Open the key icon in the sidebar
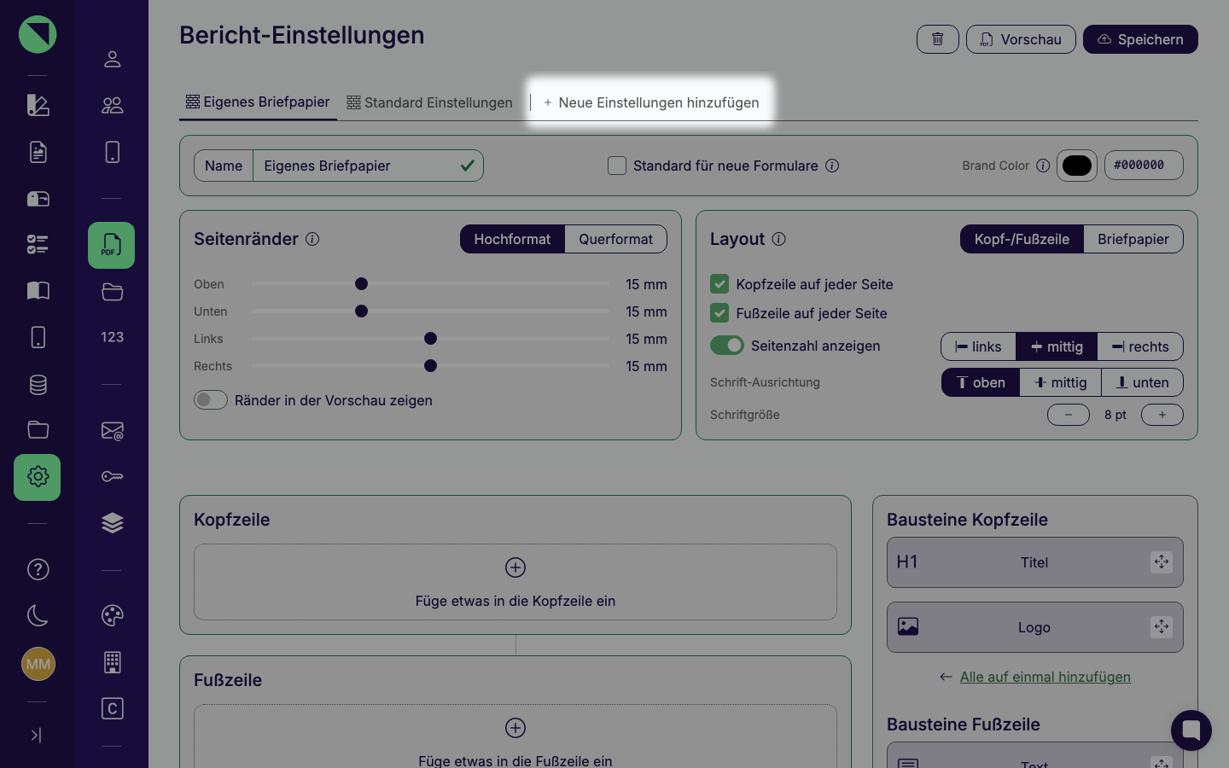 click(112, 476)
